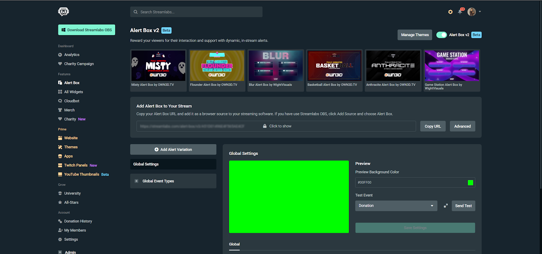Open Cloudbot in the sidebar
Screen dimensions: 542x254
click(72, 101)
